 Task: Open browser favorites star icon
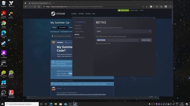click(157, 6)
